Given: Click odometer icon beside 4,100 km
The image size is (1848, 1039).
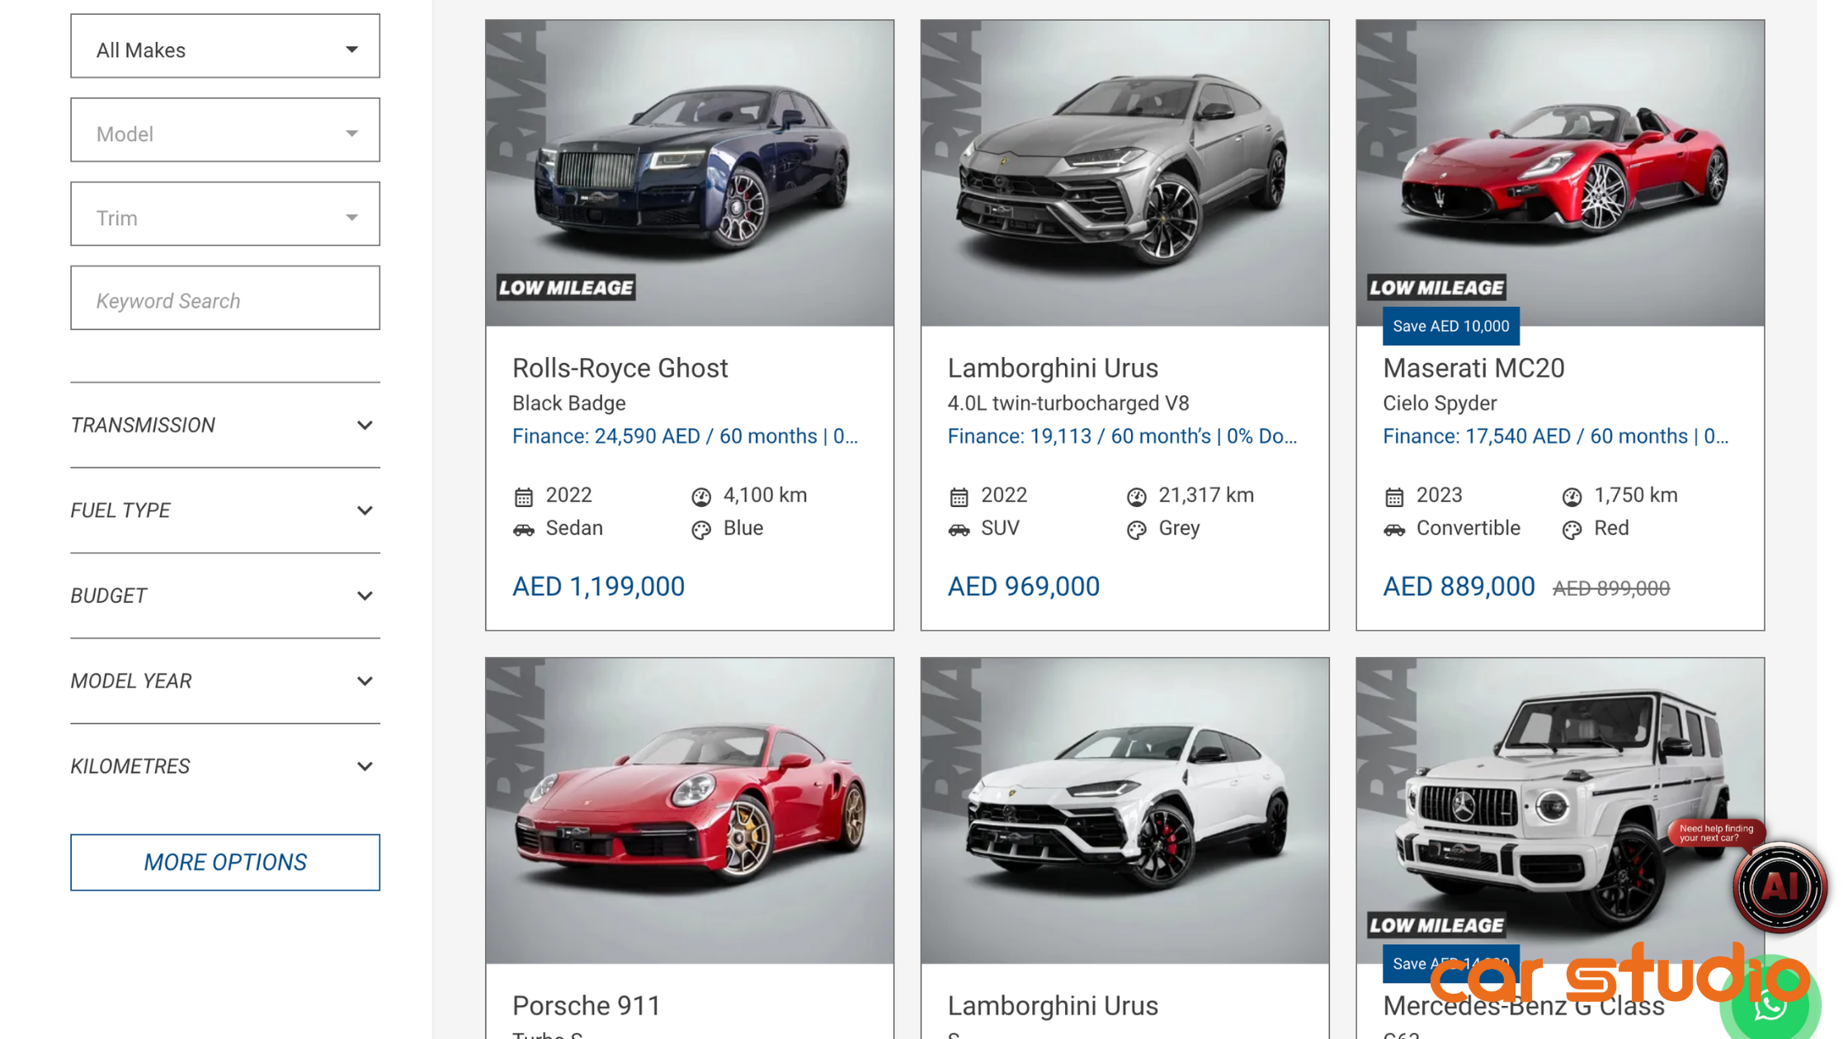Looking at the screenshot, I should pos(701,496).
